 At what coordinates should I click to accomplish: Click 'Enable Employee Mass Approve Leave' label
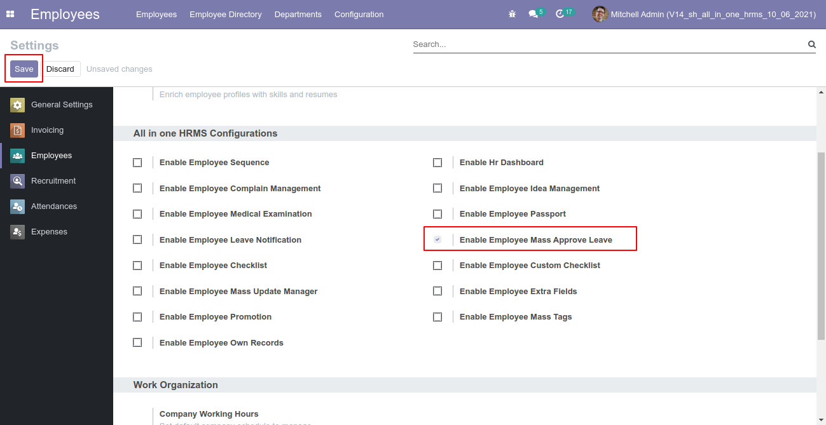(x=536, y=240)
